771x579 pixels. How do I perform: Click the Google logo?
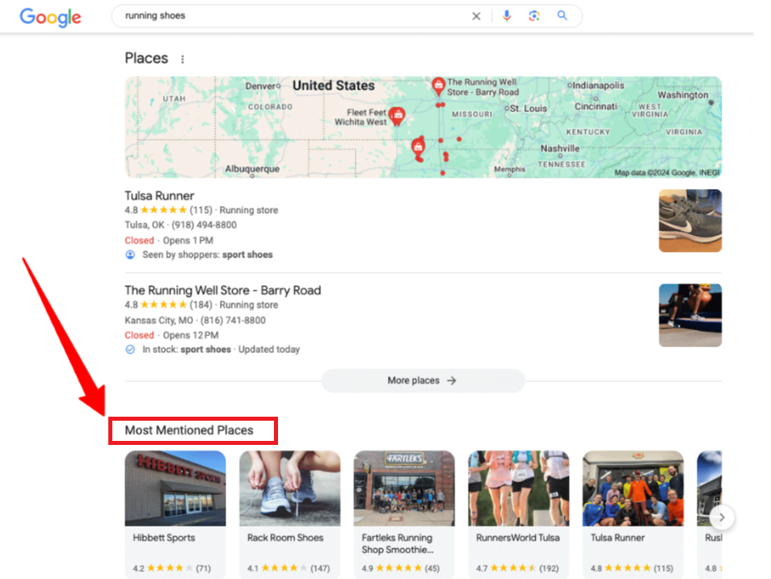pos(50,17)
